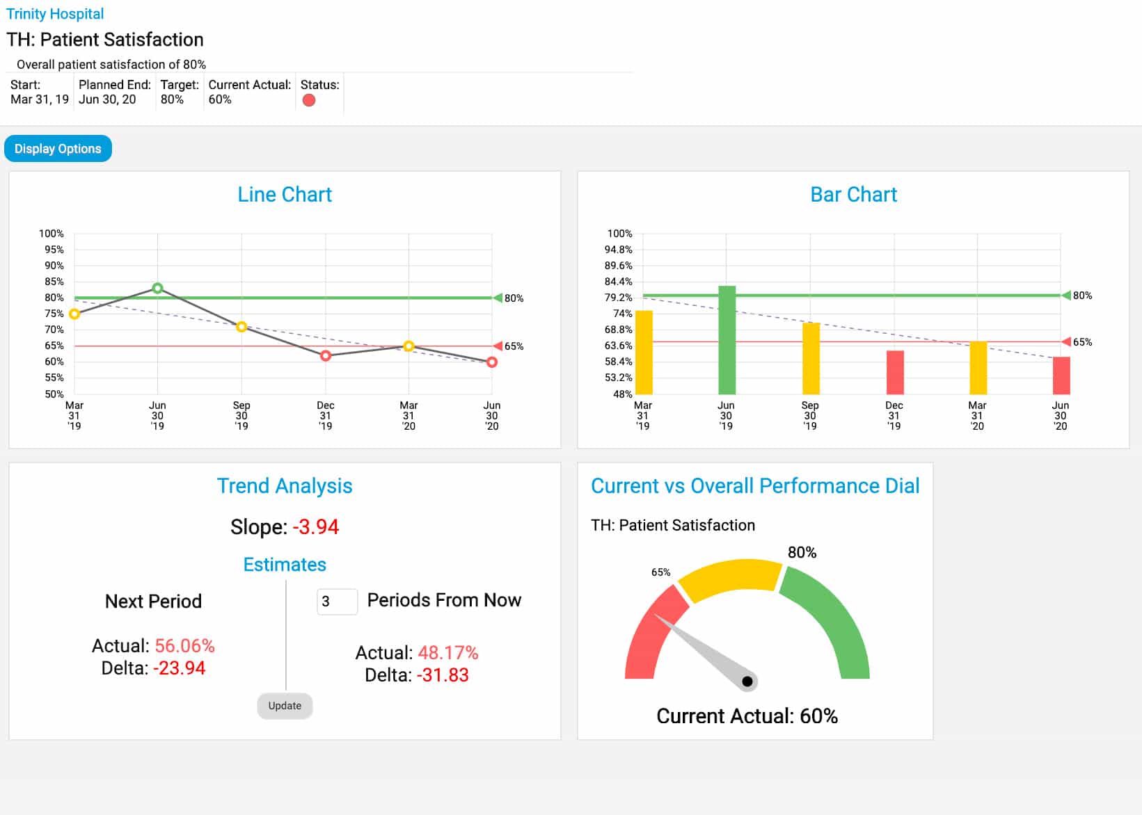Click the yellow Sep 30 '19 line chart point
1142x815 pixels.
[x=241, y=327]
